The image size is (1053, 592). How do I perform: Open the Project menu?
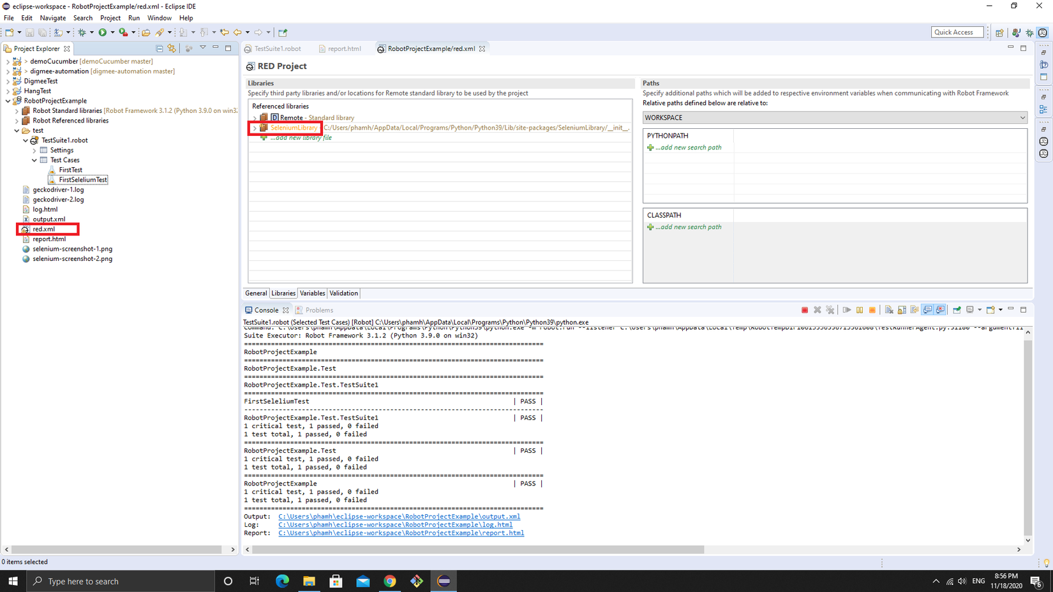[110, 18]
